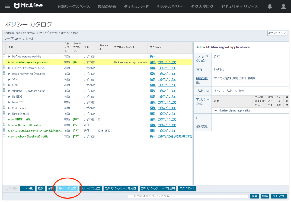Expand the Basic networking (required) group
This screenshot has width=291, height=202.
[9, 74]
